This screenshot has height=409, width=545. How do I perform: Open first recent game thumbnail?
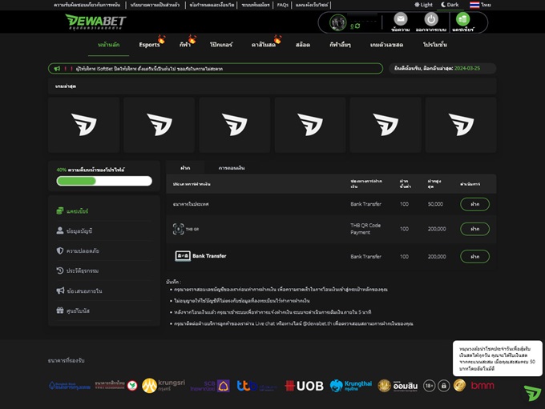click(x=83, y=125)
